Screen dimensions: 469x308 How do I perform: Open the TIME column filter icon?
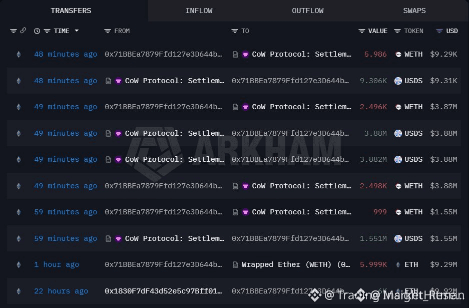click(x=47, y=31)
